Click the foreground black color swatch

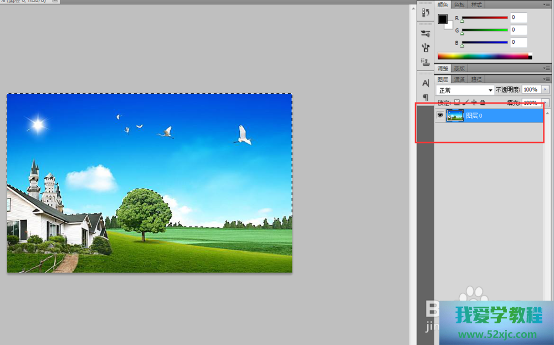443,19
